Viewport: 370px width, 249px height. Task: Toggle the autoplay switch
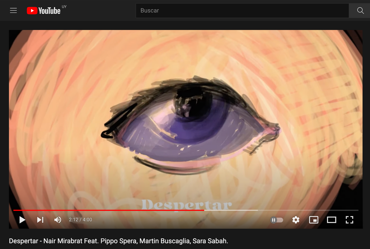pyautogui.click(x=277, y=220)
